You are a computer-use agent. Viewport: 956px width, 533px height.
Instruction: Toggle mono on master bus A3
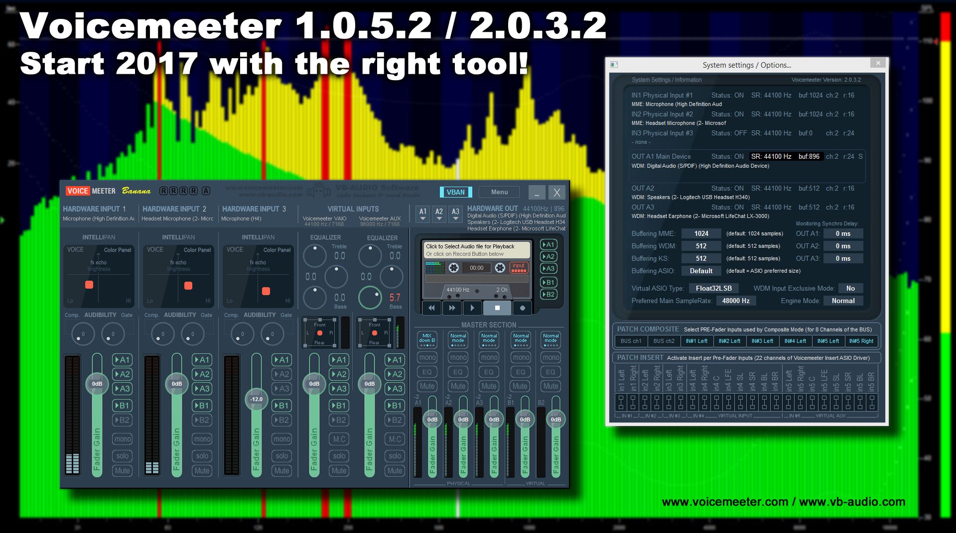point(489,357)
